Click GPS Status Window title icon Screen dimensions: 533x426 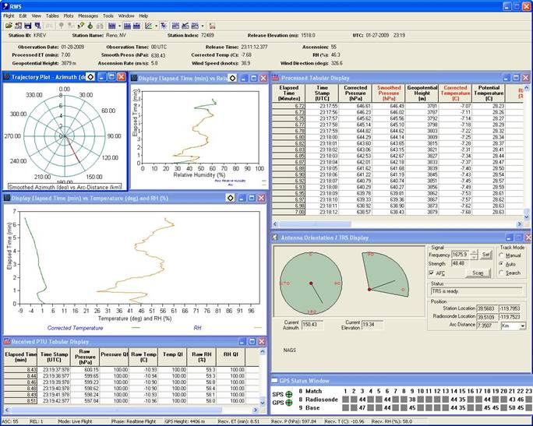point(274,381)
